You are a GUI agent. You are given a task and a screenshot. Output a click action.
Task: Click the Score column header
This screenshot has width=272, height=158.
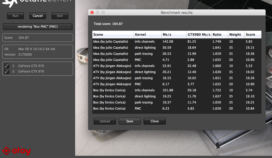coord(253,34)
